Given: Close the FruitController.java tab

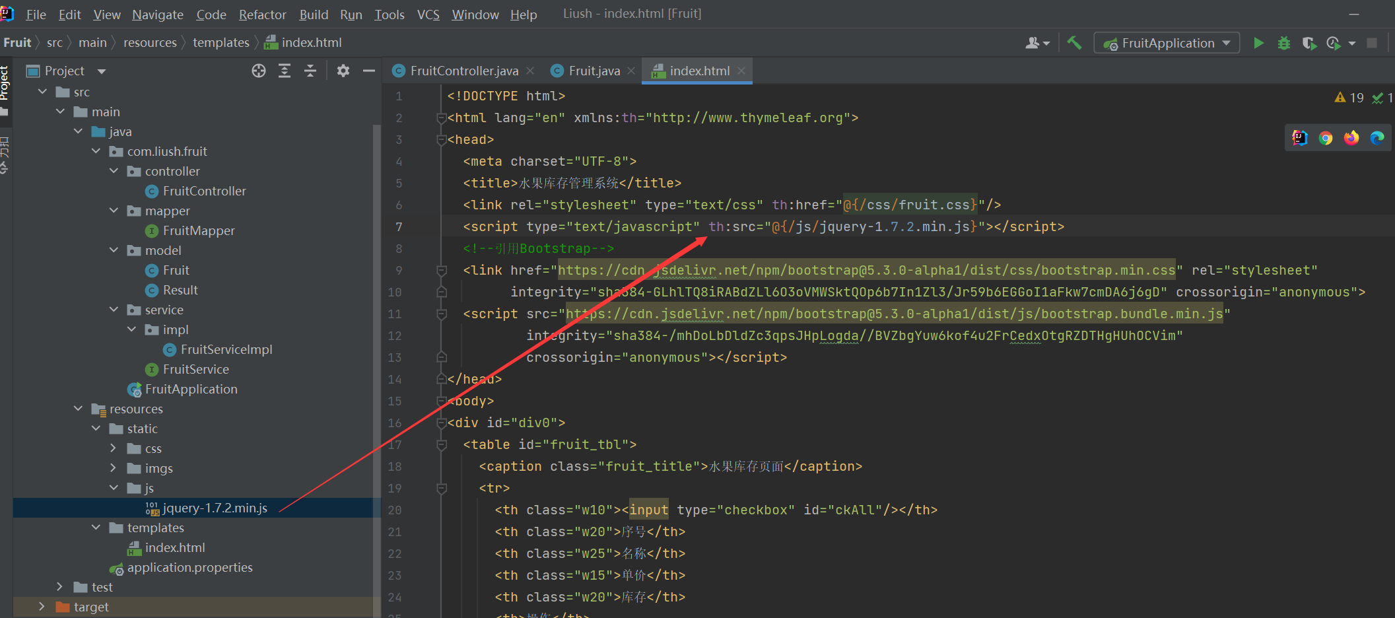Looking at the screenshot, I should click(x=530, y=70).
